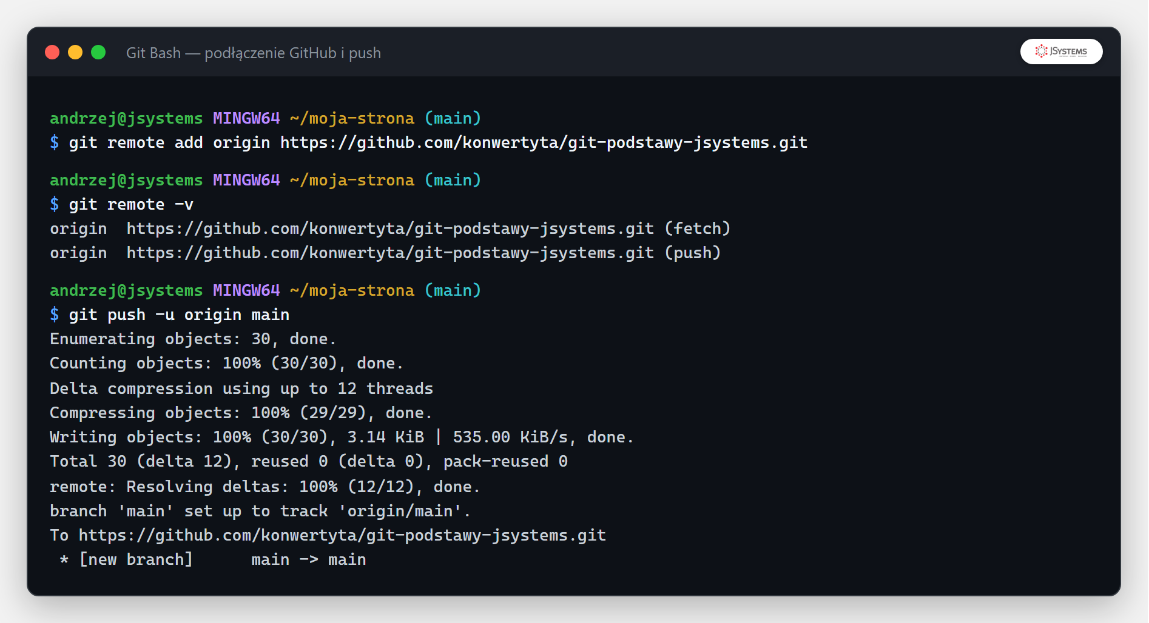This screenshot has width=1149, height=623.
Task: Click the JSystems logo badge
Action: 1061,52
